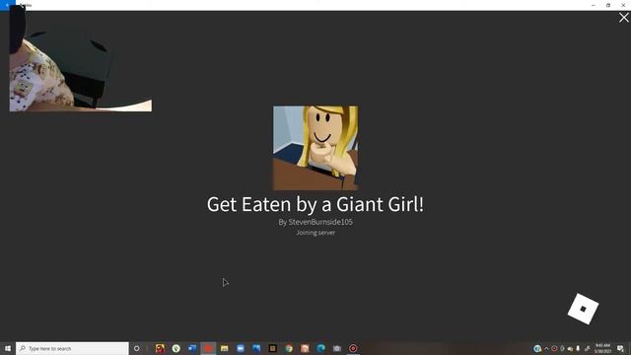Image resolution: width=631 pixels, height=355 pixels.
Task: Open the Action Center notifications
Action: pos(620,348)
